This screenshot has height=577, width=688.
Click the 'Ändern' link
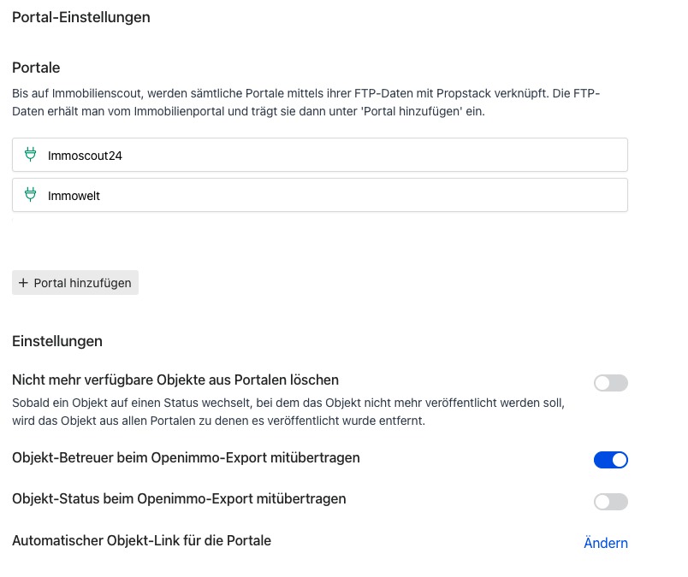coord(605,543)
